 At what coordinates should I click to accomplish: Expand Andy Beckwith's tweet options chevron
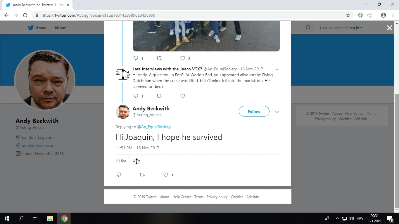pos(277,112)
